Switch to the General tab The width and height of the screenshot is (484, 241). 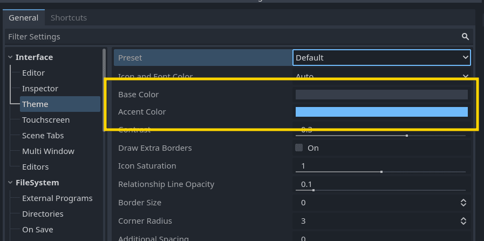click(x=23, y=18)
